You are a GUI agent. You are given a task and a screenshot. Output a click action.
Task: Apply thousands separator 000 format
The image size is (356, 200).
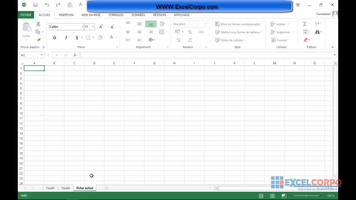pos(201,32)
